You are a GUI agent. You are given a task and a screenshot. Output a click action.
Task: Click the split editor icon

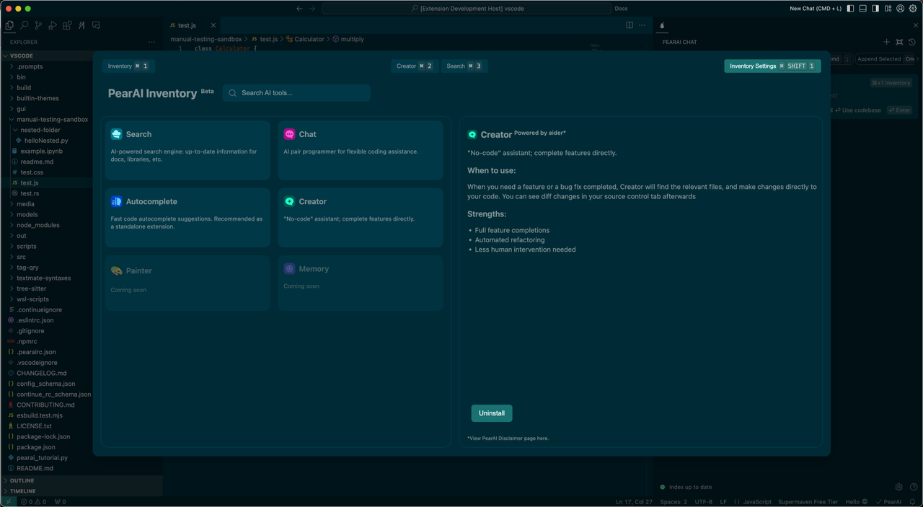click(x=630, y=25)
